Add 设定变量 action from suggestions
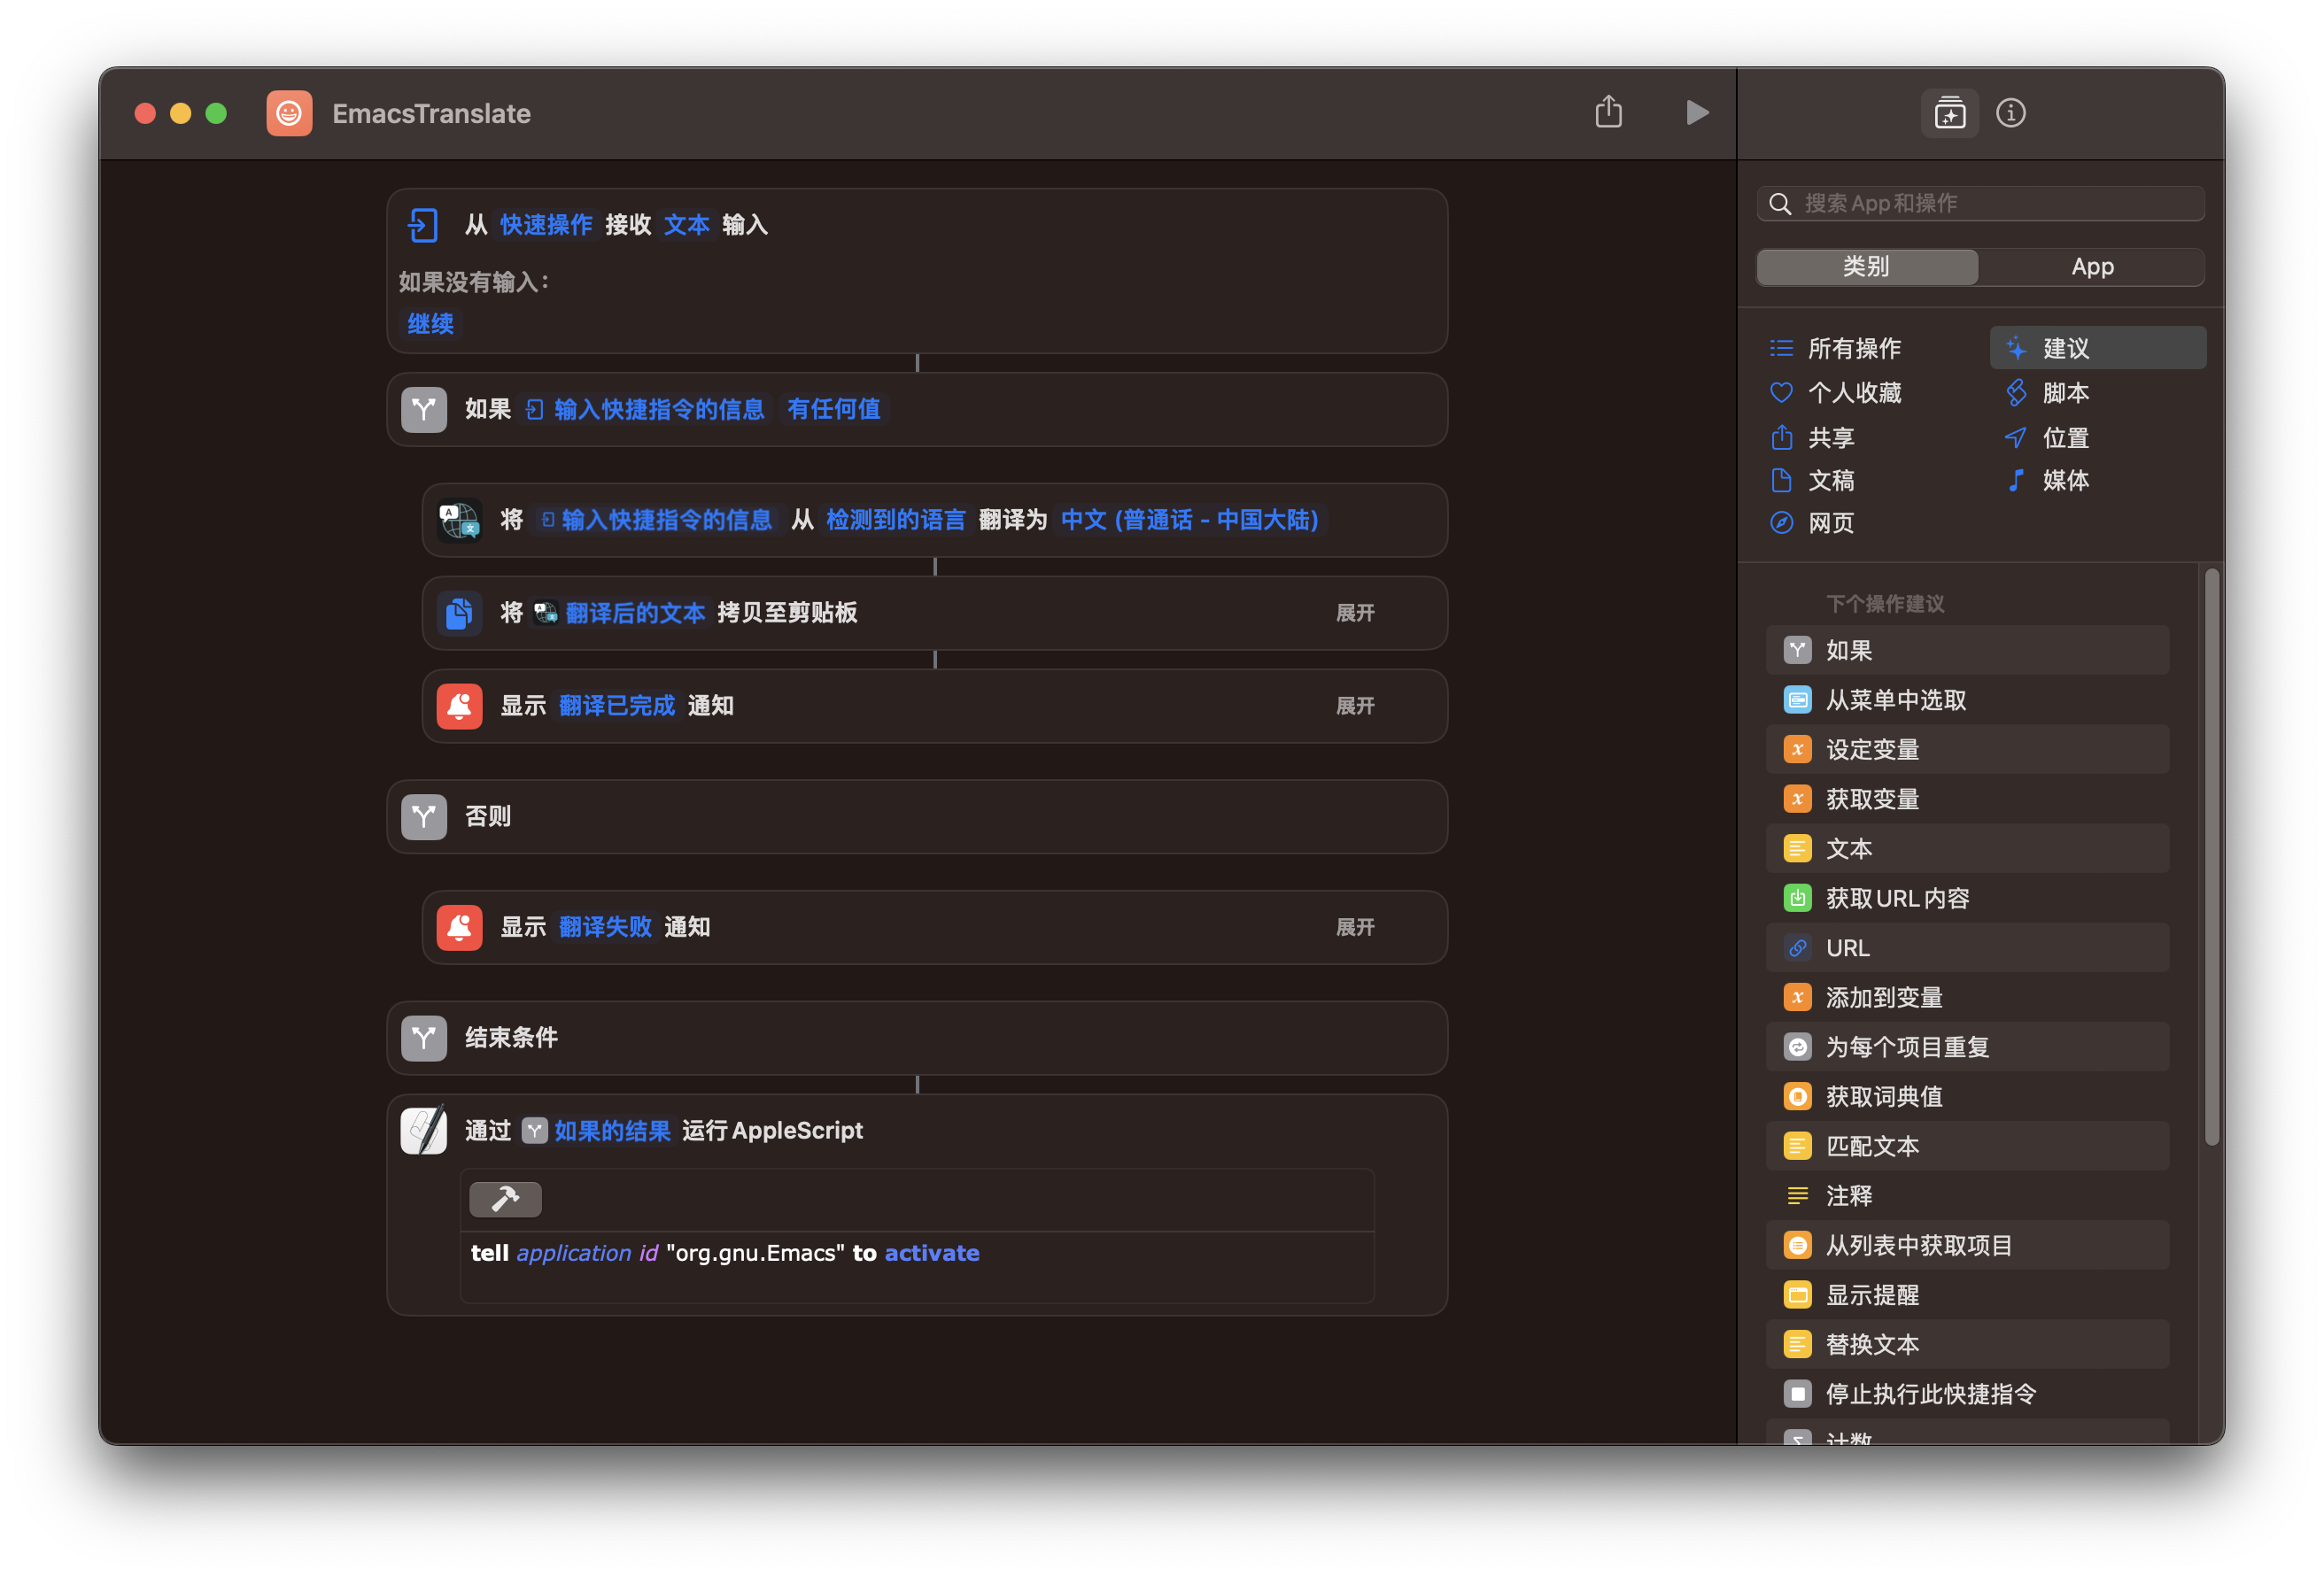The image size is (2324, 1576). click(1967, 749)
